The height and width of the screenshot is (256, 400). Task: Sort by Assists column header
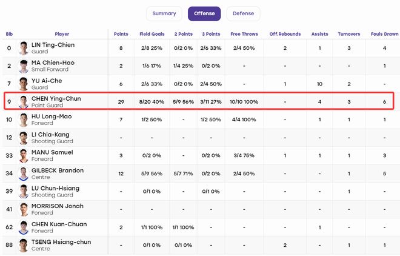pos(319,34)
